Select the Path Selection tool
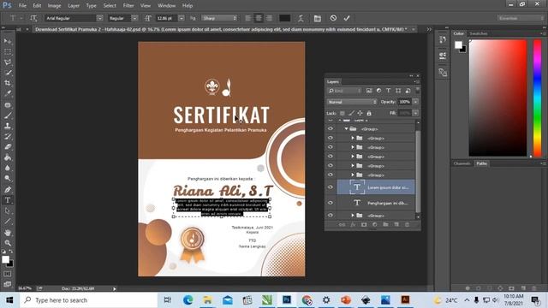 pos(8,211)
